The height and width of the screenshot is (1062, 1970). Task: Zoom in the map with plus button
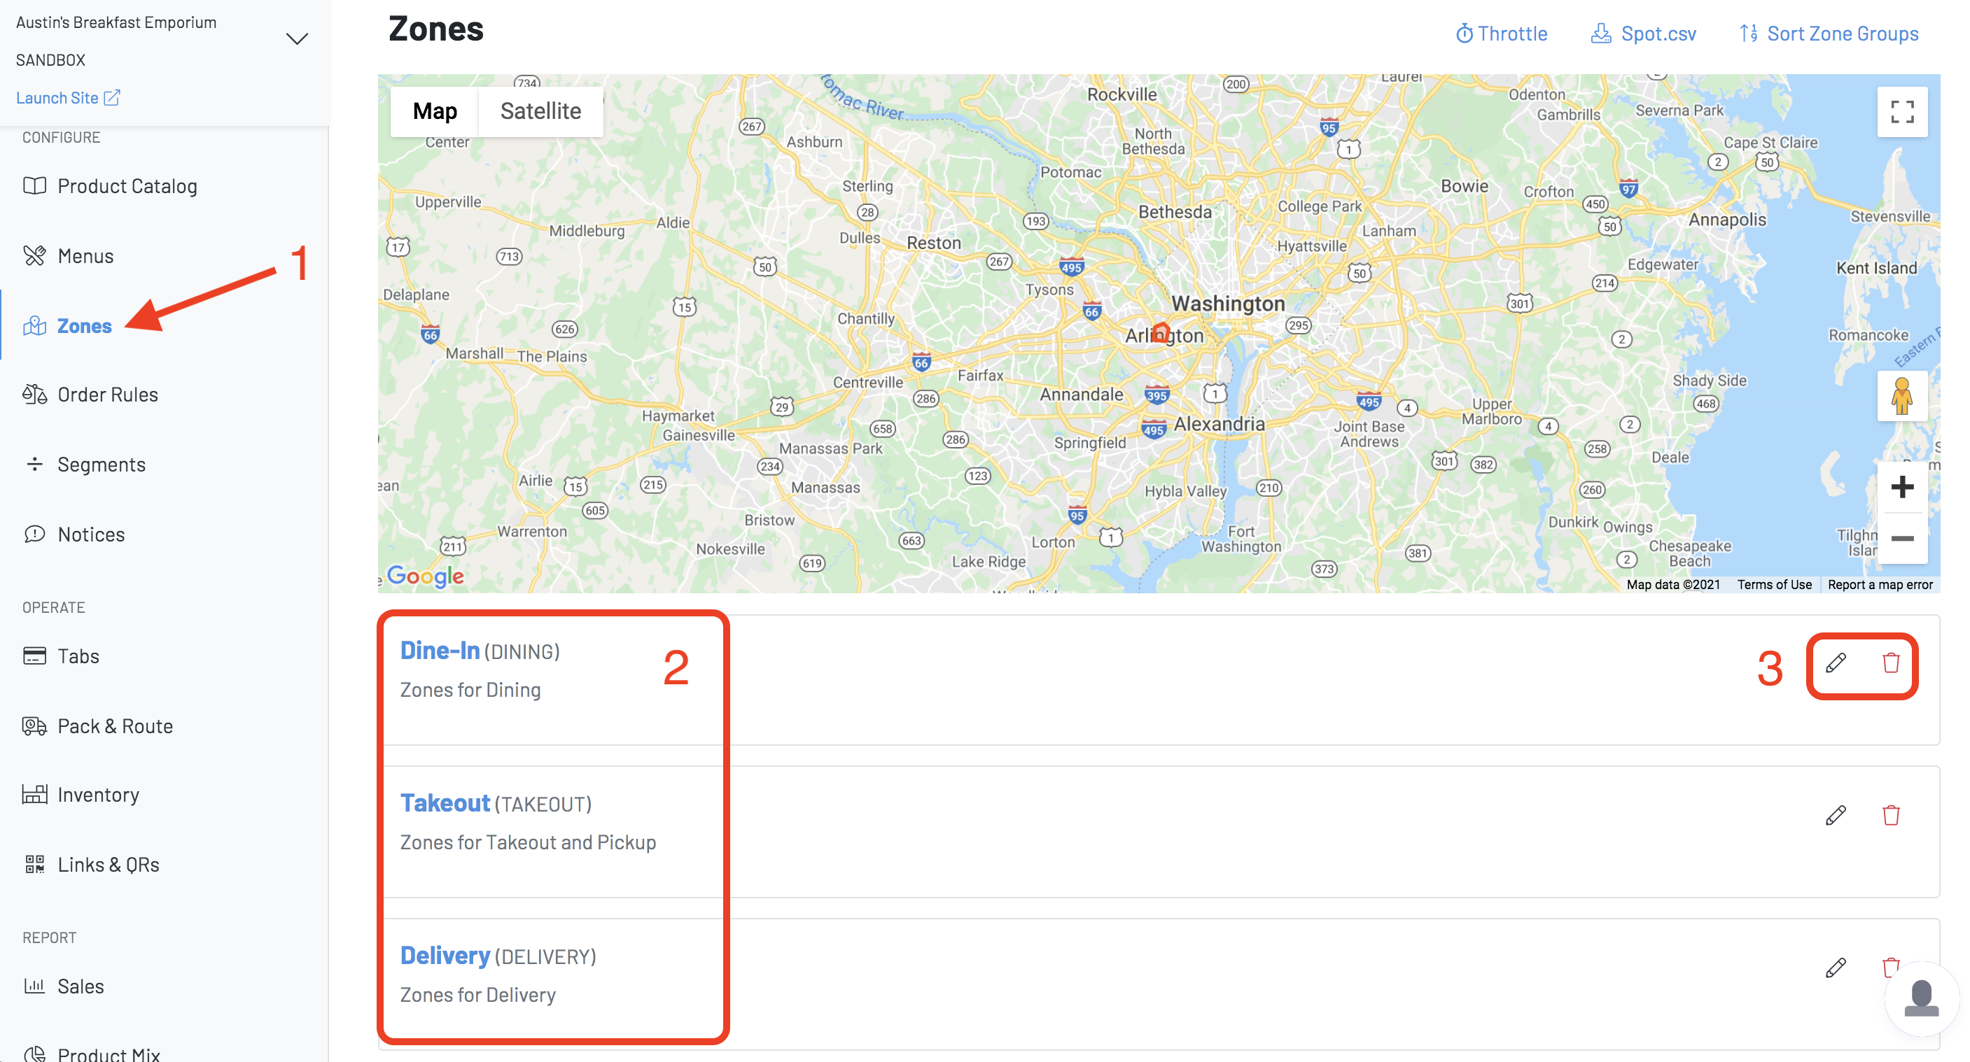click(x=1901, y=487)
